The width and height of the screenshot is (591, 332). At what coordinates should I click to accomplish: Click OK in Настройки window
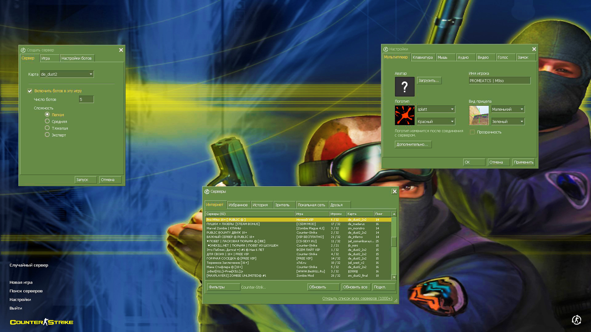474,162
